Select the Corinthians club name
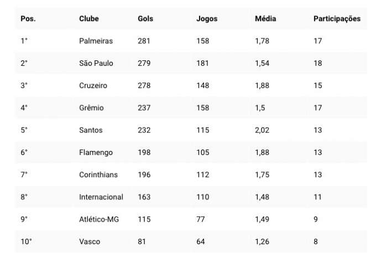376x273 pixels. point(98,174)
